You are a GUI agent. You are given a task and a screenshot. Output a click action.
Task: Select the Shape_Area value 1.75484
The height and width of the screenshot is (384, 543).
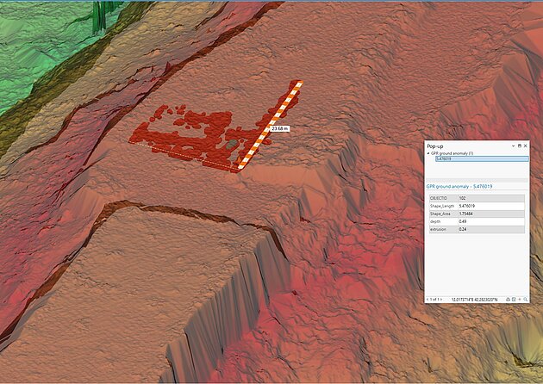[465, 214]
